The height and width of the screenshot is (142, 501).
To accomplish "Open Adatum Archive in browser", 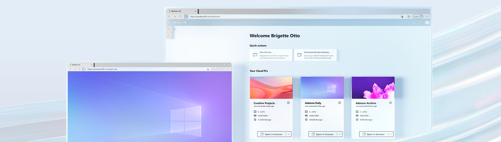I will point(373,134).
